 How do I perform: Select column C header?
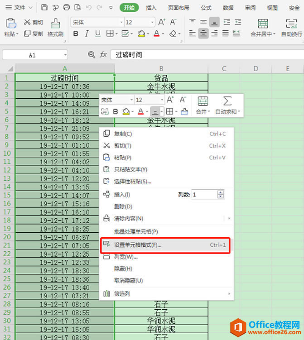coord(224,69)
